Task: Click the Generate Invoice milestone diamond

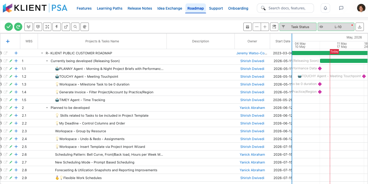Action: coord(320,92)
